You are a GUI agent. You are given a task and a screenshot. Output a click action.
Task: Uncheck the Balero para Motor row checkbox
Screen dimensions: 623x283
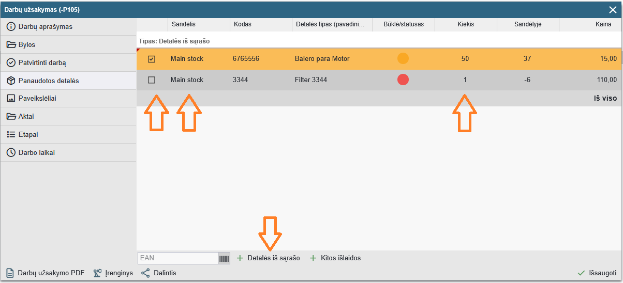tap(152, 59)
